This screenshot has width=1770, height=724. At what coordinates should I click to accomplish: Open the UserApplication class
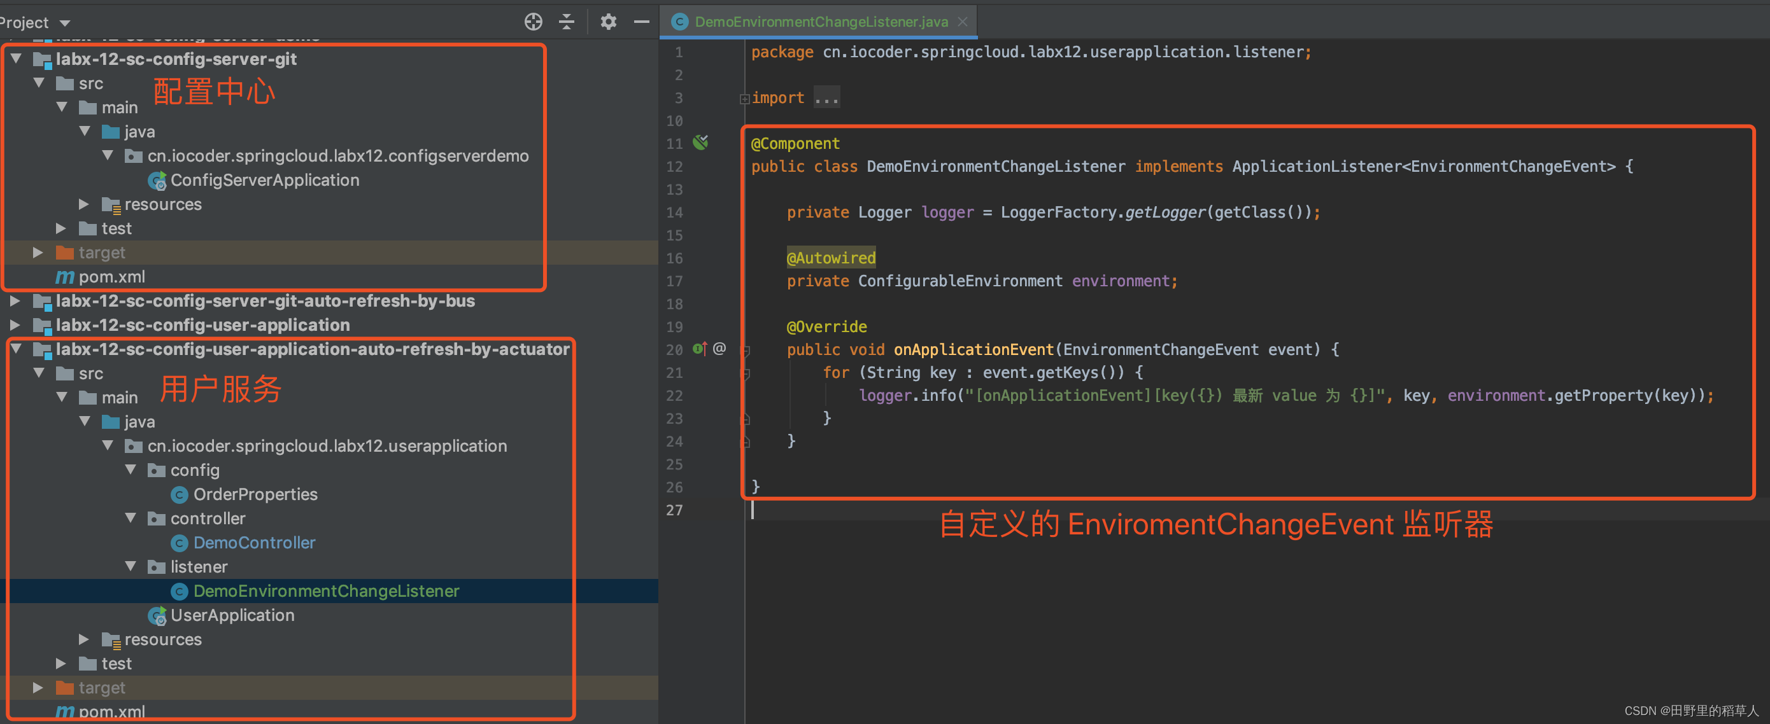pyautogui.click(x=232, y=615)
